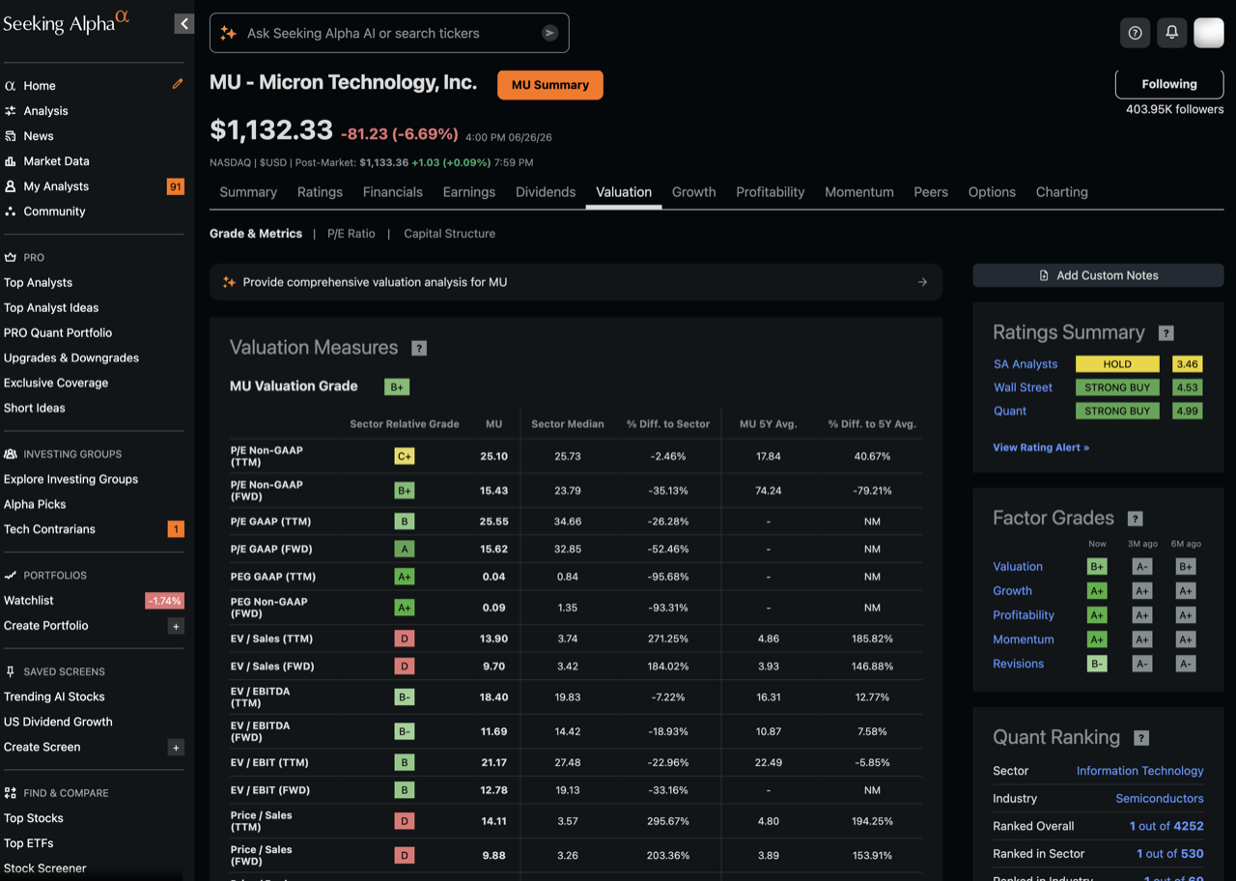This screenshot has height=881, width=1236.
Task: Click the C+ grade badge for P/E Non-GAAP (TTM)
Action: click(x=405, y=456)
